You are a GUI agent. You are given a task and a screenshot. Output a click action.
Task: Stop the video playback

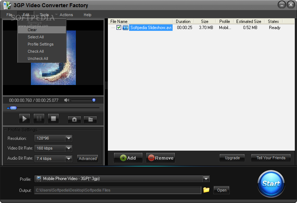54,118
